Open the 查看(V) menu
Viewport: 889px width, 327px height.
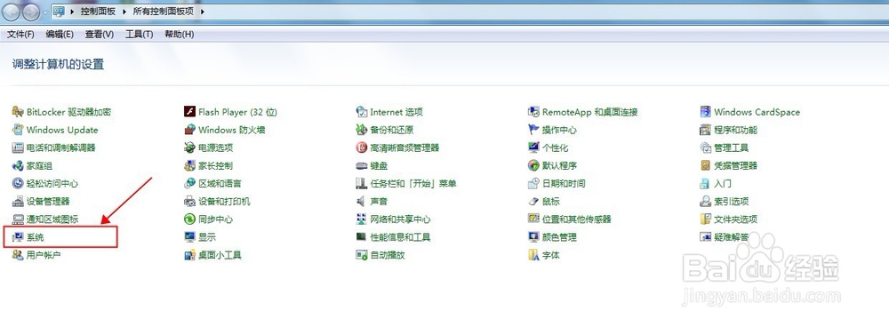(100, 34)
